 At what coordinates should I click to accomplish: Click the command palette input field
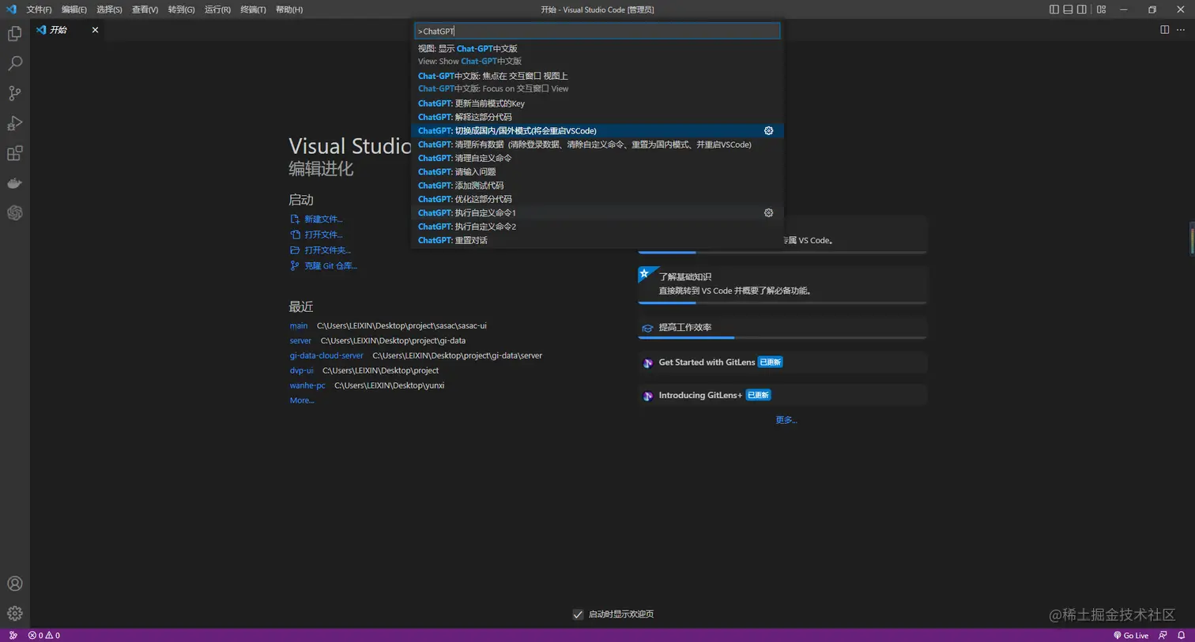(x=597, y=31)
